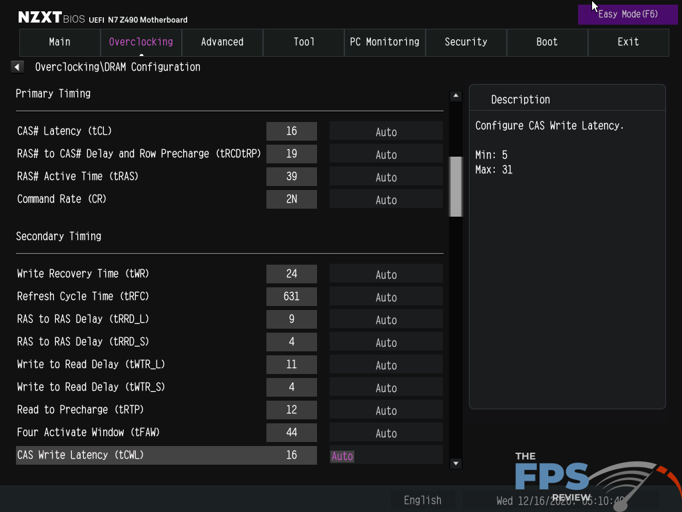Select the CAS Write Latency Auto input
The height and width of the screenshot is (512, 682).
coord(386,456)
